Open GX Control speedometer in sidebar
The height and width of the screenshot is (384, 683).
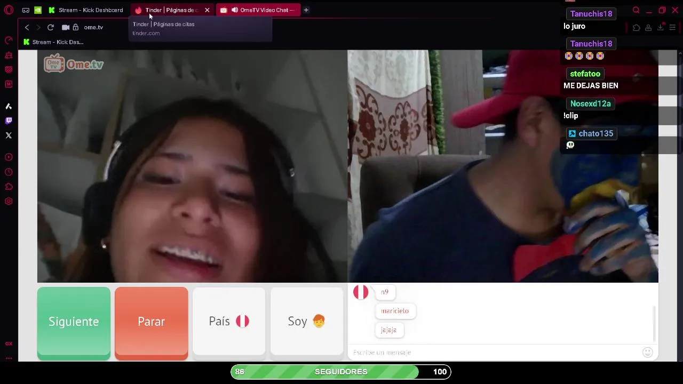(x=9, y=41)
